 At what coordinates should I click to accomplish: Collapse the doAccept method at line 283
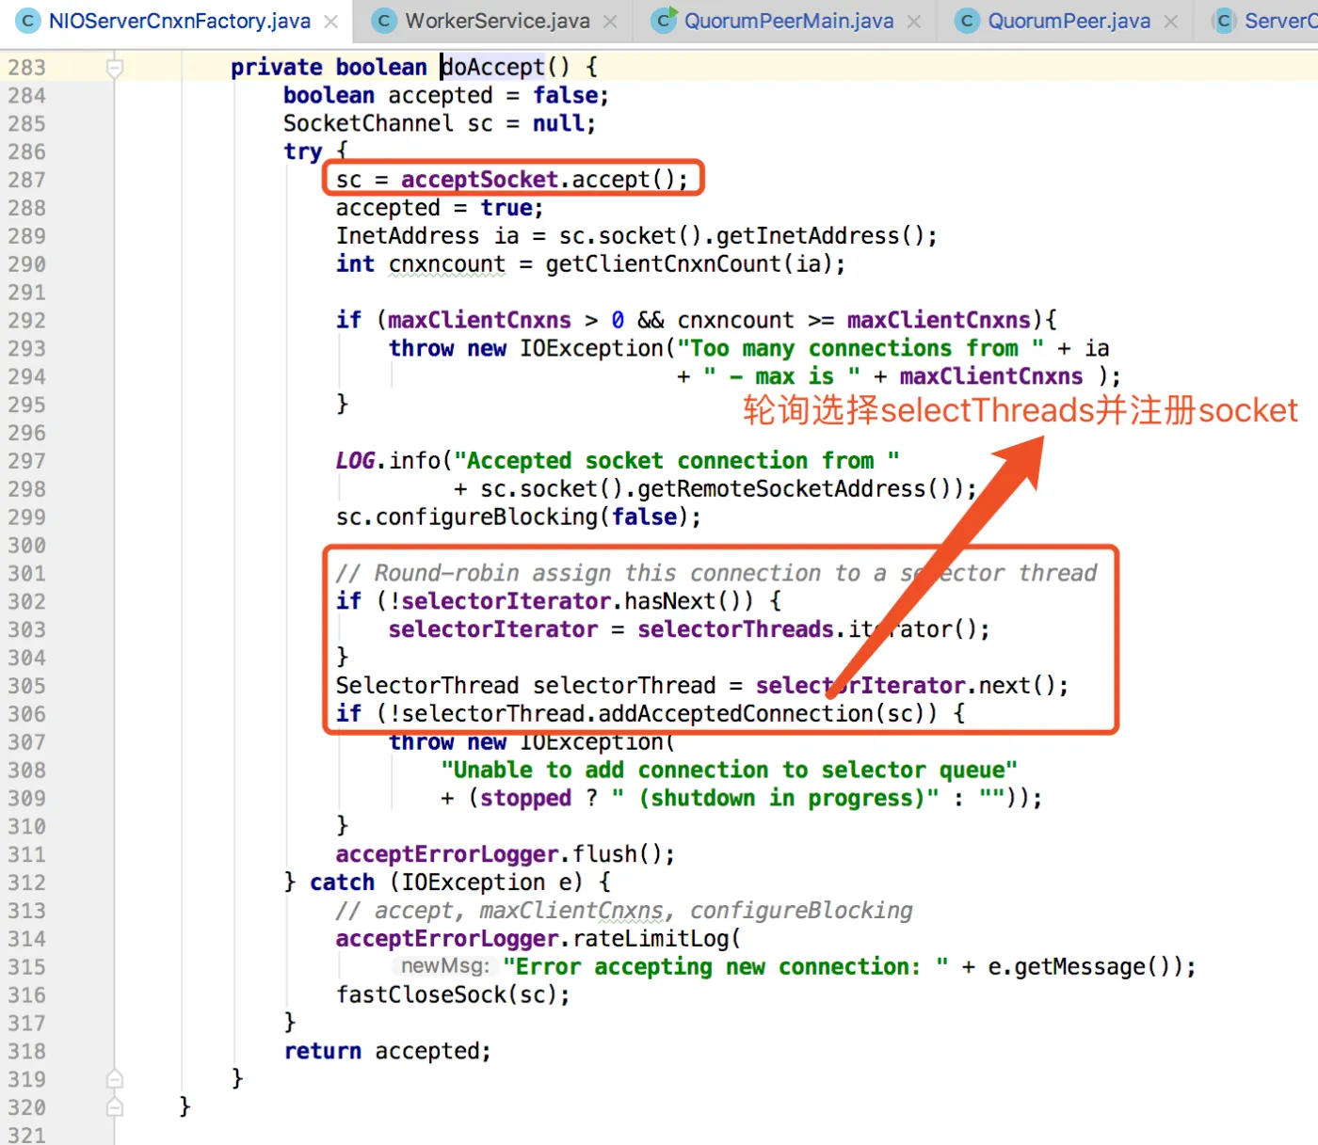click(x=115, y=68)
